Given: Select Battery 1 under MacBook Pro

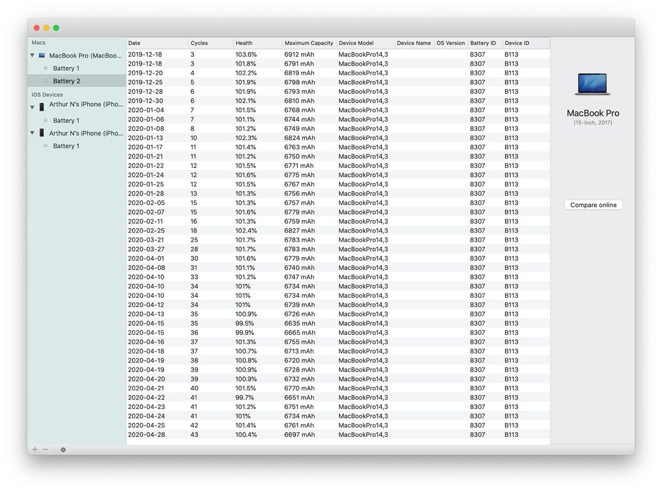Looking at the screenshot, I should pos(66,68).
